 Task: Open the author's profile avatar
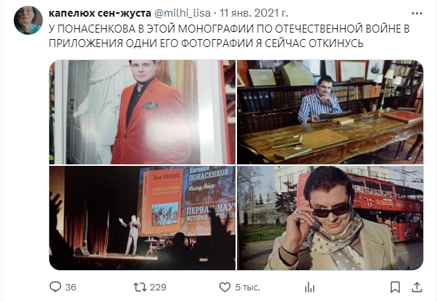tap(28, 20)
